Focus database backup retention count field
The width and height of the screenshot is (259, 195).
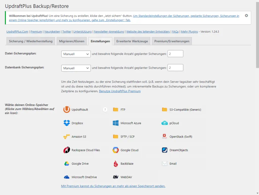[175, 68]
